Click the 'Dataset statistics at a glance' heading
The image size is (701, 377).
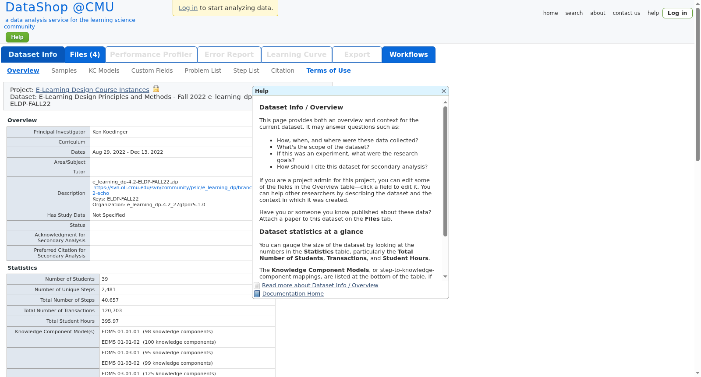coord(312,232)
